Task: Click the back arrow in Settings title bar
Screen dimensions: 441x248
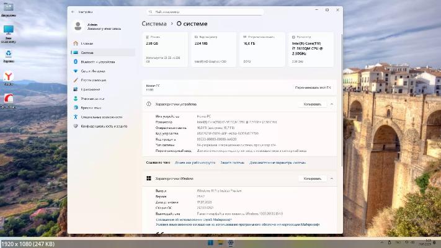Action: pos(73,12)
